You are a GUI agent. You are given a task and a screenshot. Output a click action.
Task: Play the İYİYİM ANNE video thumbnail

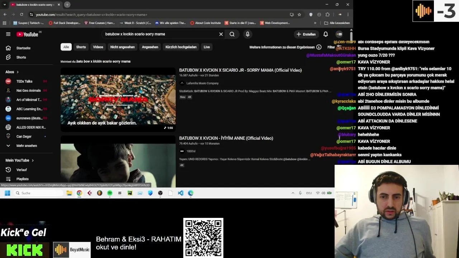[x=118, y=162]
